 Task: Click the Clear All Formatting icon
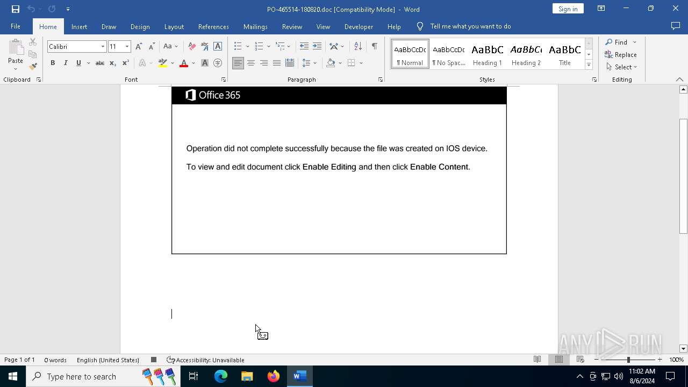(192, 47)
